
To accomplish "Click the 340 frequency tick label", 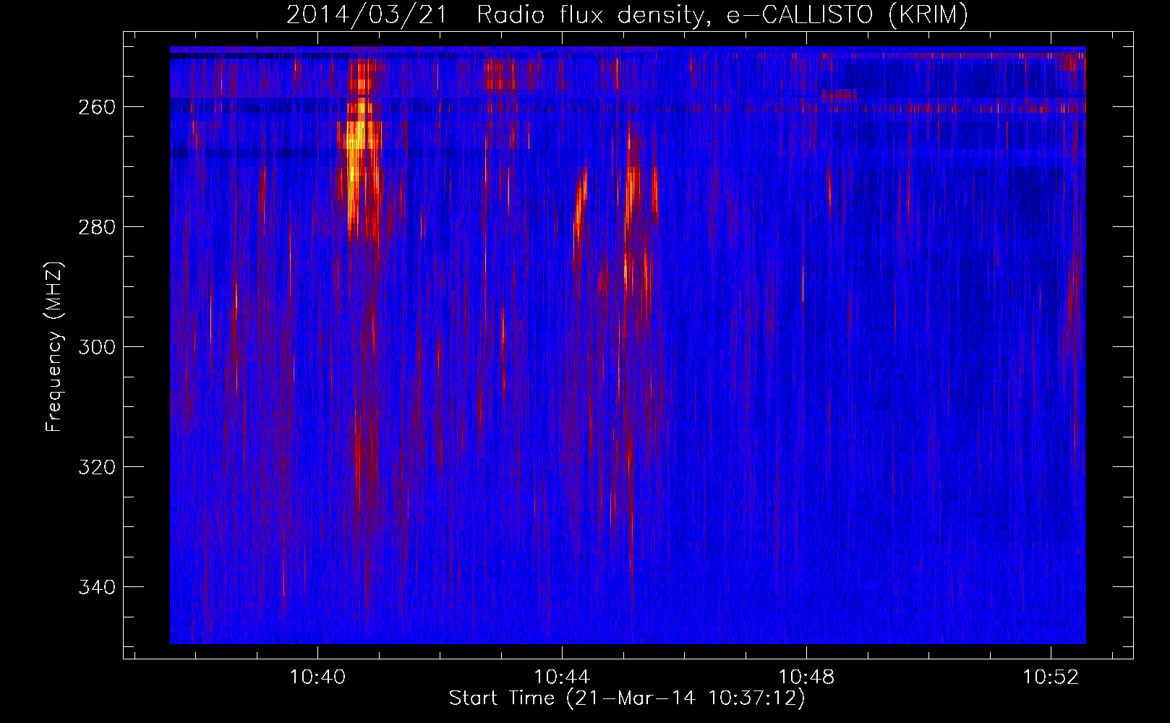I will tap(97, 587).
